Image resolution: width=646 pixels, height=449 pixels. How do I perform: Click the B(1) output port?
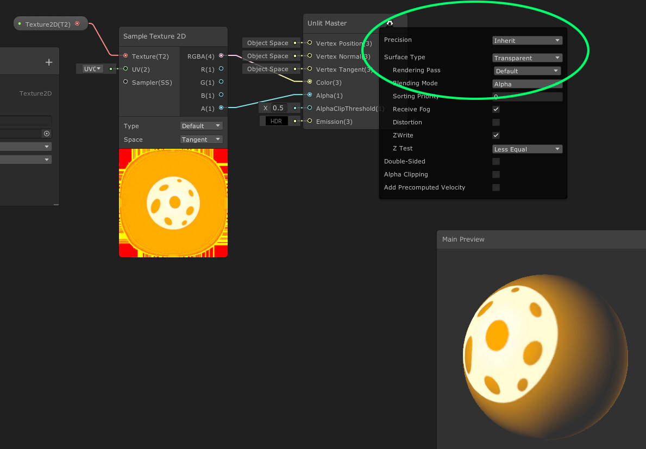(x=221, y=94)
